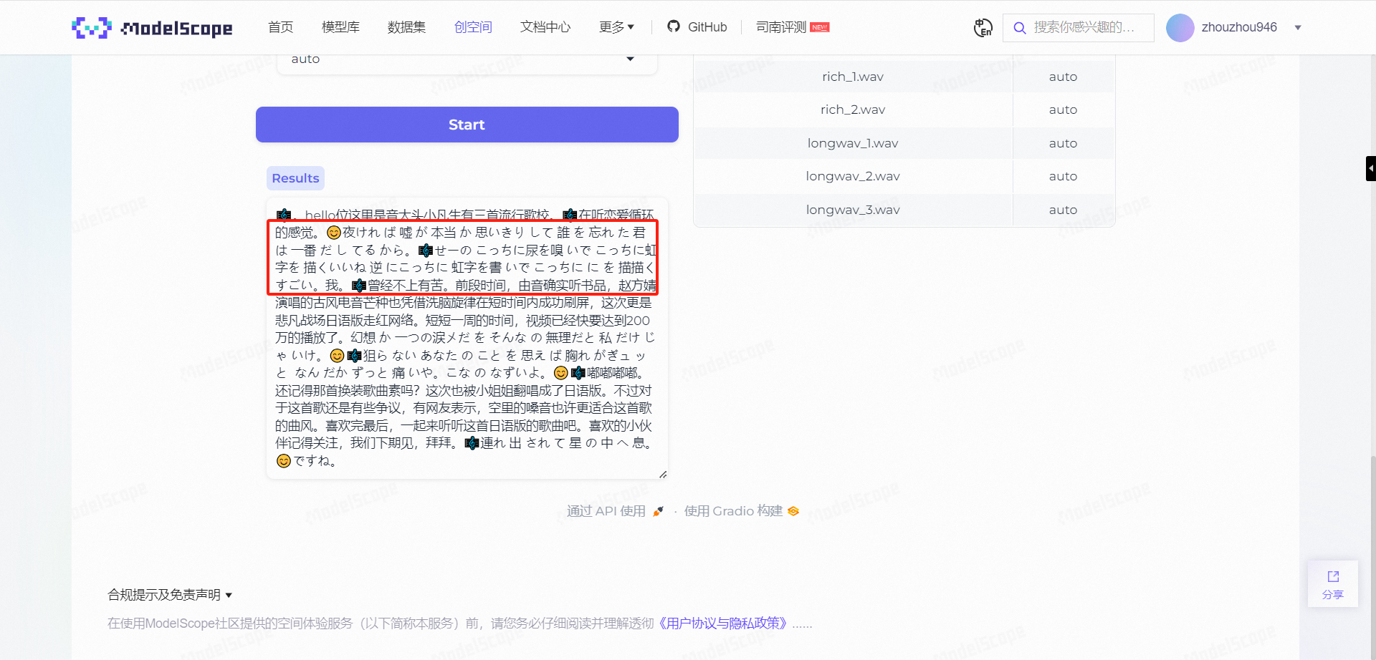Collapse the panel using the right-edge arrow

[x=1370, y=168]
